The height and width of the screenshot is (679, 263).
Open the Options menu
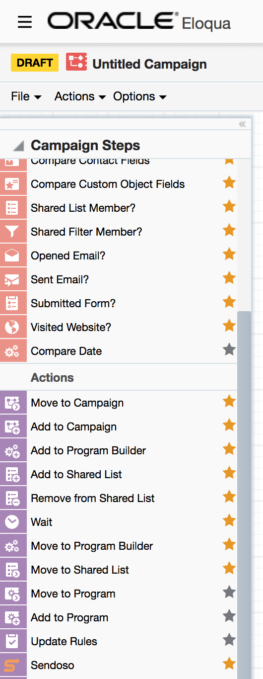139,96
